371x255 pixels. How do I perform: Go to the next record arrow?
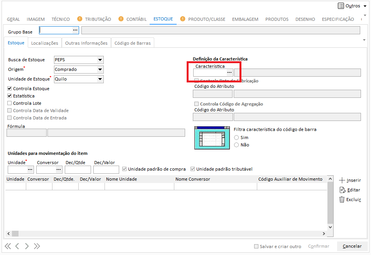(x=27, y=246)
